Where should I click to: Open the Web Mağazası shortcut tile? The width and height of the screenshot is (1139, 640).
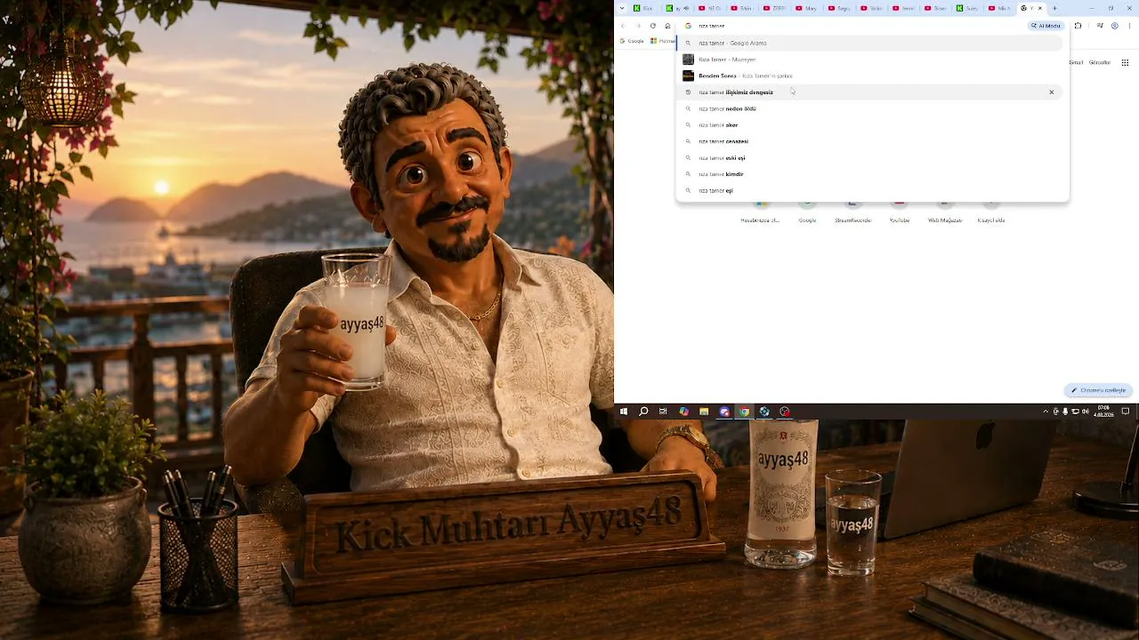[945, 213]
